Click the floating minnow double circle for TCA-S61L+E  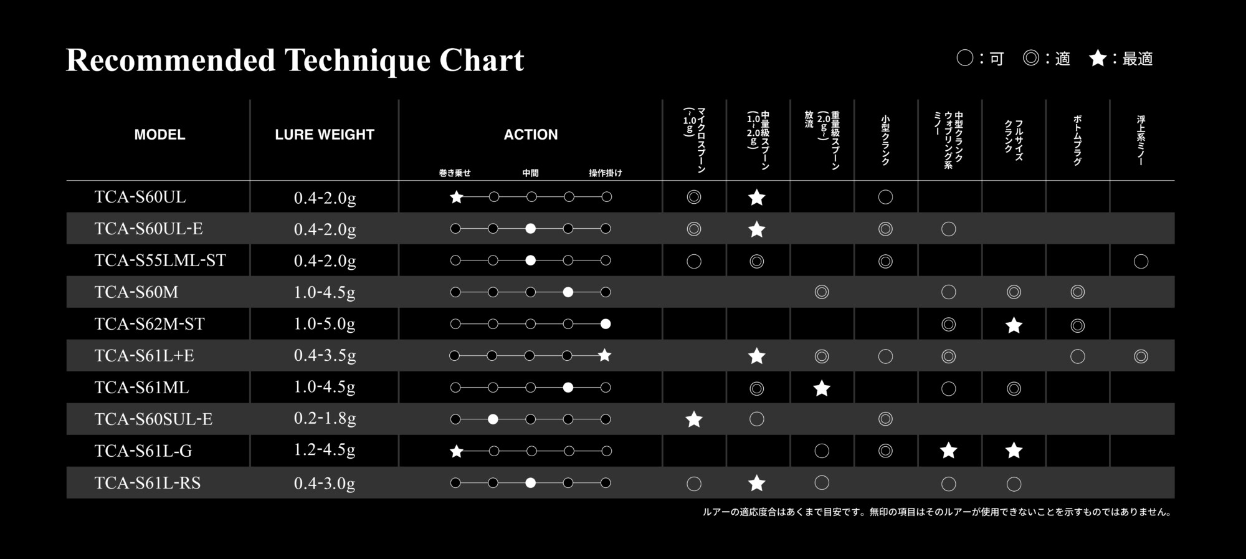pos(1141,356)
